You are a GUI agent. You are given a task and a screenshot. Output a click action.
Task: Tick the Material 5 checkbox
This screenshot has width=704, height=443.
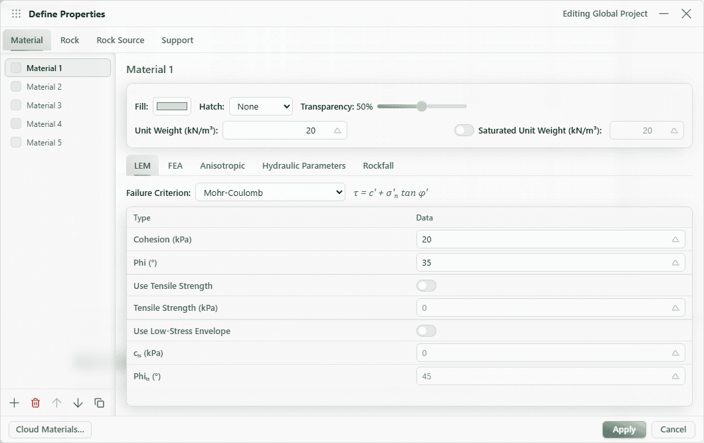(16, 142)
